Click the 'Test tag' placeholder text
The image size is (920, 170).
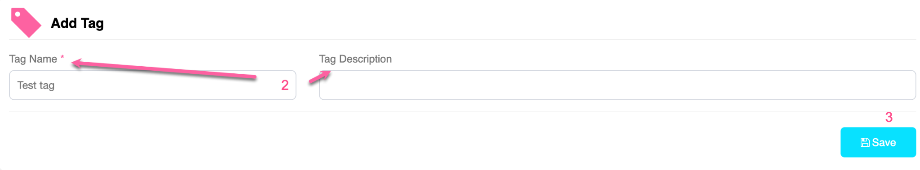point(36,85)
